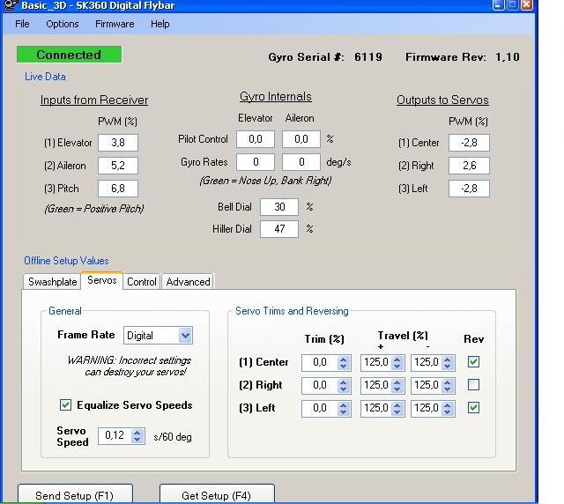
Task: Increase (2) Right positive travel
Action: (x=397, y=382)
